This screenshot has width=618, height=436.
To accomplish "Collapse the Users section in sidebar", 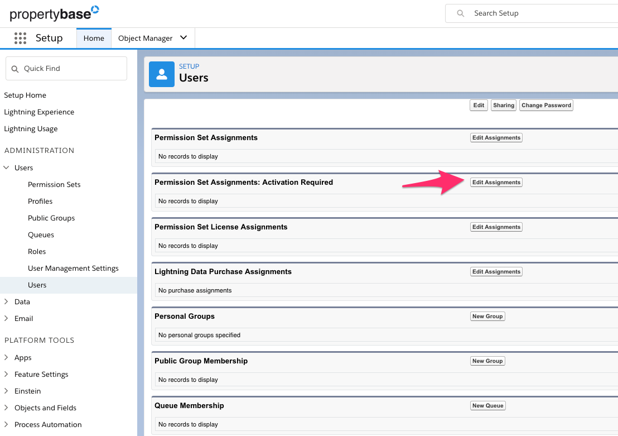I will 6,167.
